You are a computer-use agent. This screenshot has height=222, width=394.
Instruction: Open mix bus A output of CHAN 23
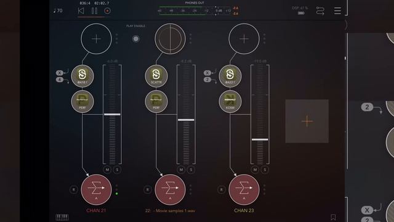tap(244, 189)
